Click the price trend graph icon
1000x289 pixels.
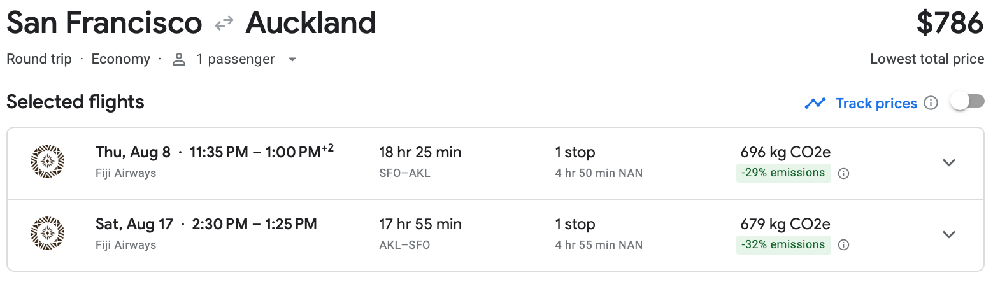pyautogui.click(x=815, y=103)
